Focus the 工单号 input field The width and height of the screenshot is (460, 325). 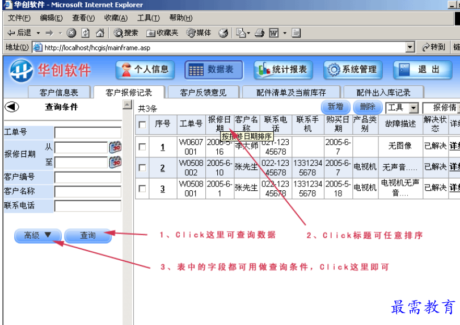88,132
